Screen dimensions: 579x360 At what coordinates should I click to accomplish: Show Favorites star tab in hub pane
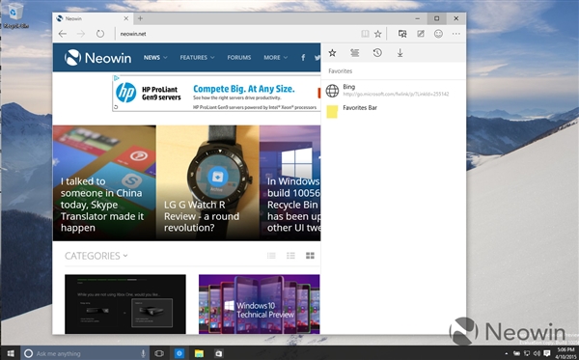point(332,53)
